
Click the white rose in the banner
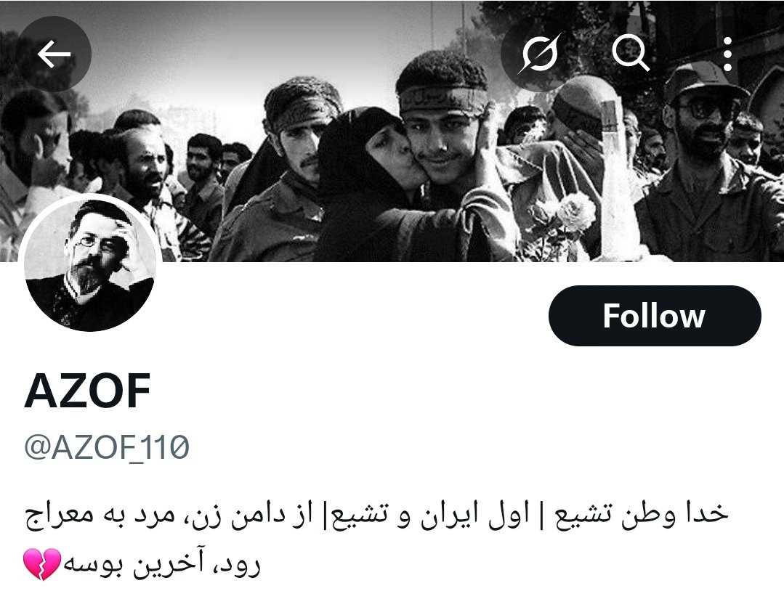pos(575,211)
